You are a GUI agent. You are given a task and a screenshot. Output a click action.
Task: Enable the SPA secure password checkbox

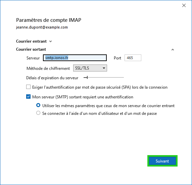coord(29,87)
